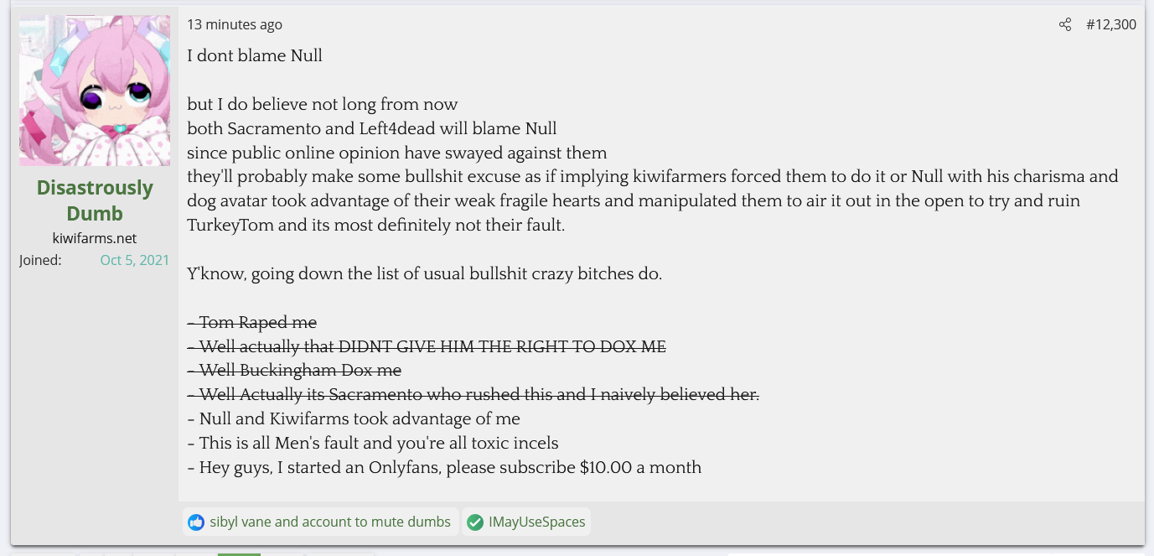Click the Onlyfans subscribe line of text
The width and height of the screenshot is (1154, 556).
click(x=444, y=468)
